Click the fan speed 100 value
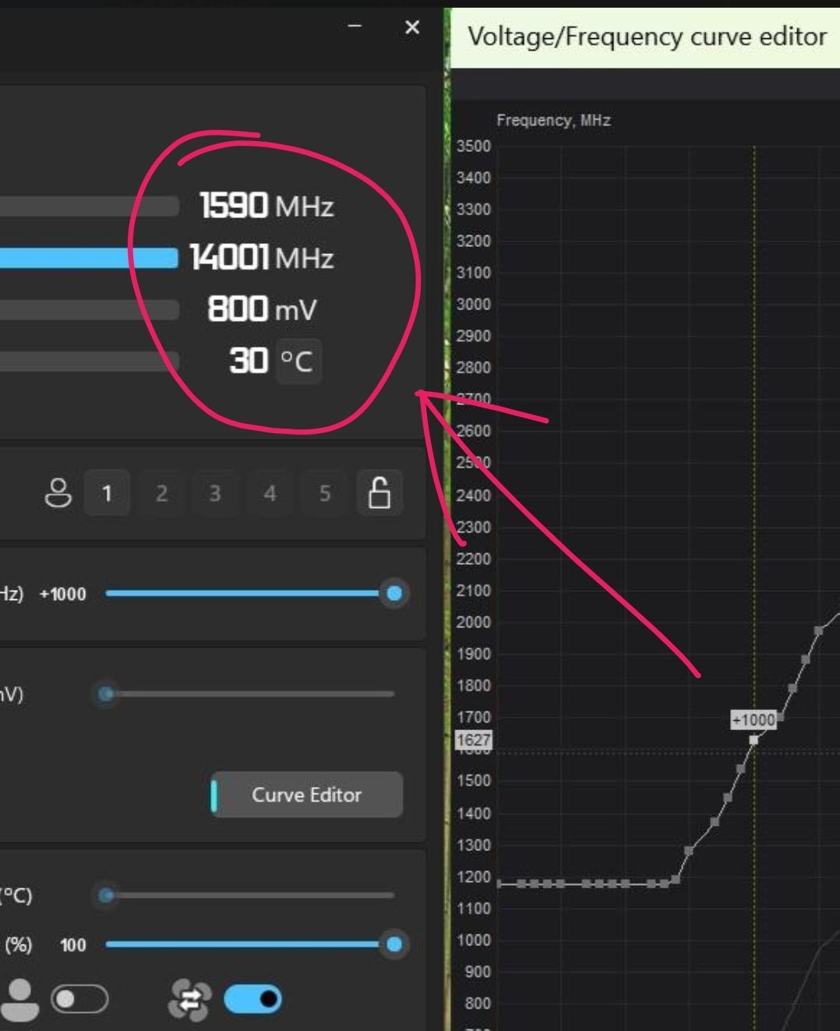The image size is (840, 1031). tap(73, 945)
